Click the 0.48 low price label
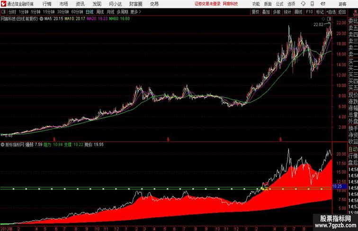Viewport: 358px width, 231px height. click(x=9, y=136)
